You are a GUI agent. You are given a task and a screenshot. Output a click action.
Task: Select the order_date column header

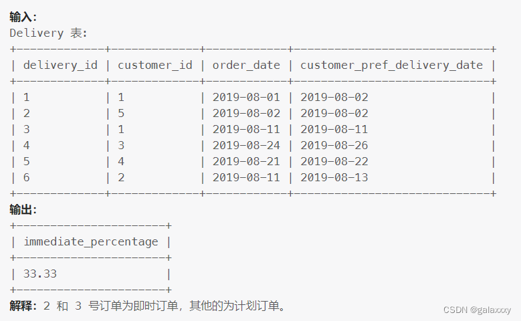(246, 65)
